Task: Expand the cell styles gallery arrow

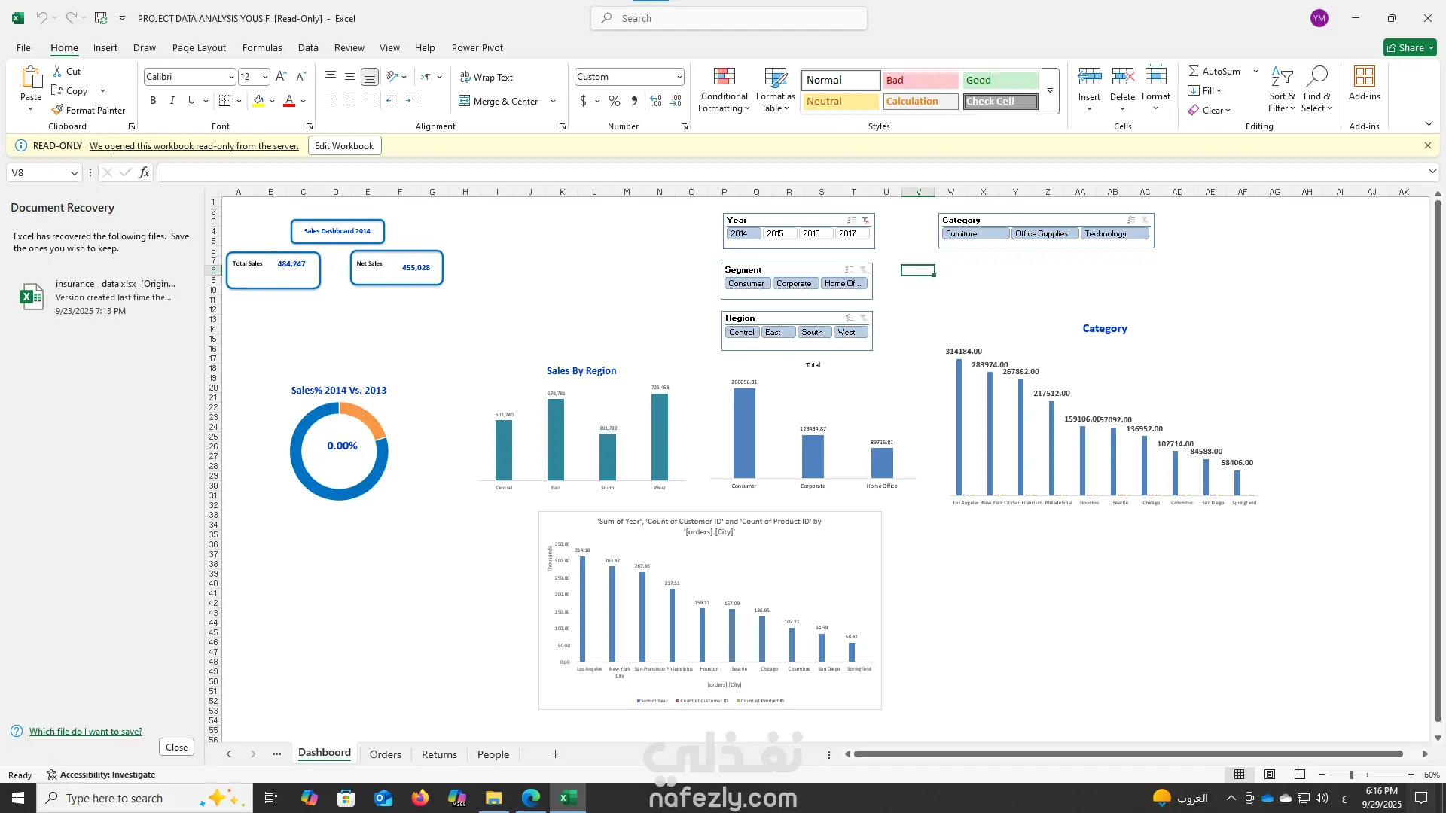Action: point(1051,90)
